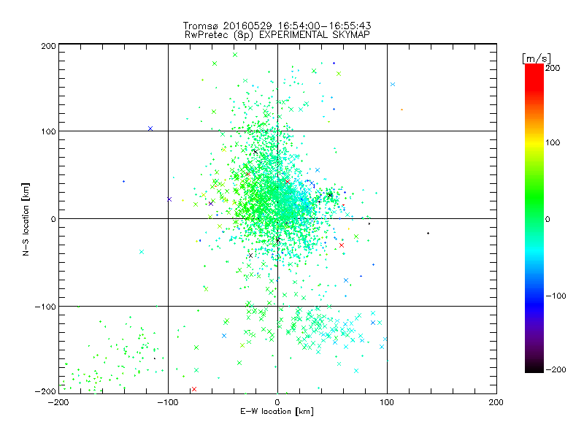Click the x-axis tick label '-100'
The width and height of the screenshot is (584, 438).
168,402
